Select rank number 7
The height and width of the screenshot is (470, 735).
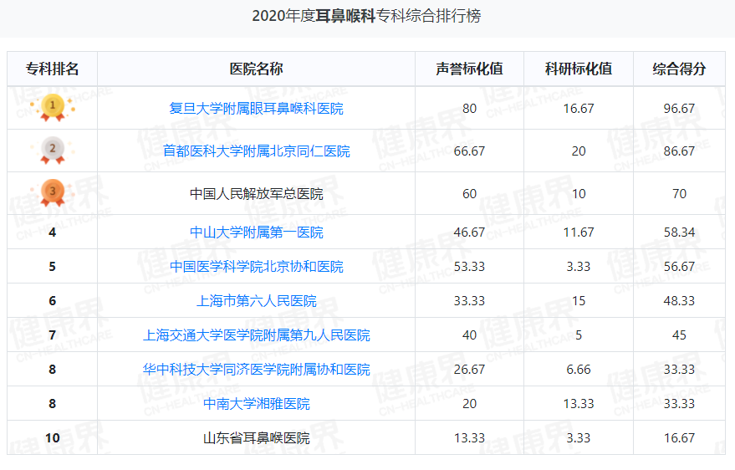[52, 335]
